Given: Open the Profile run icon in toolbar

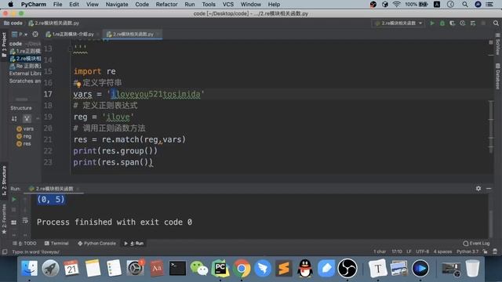Looking at the screenshot, I should coord(463,23).
